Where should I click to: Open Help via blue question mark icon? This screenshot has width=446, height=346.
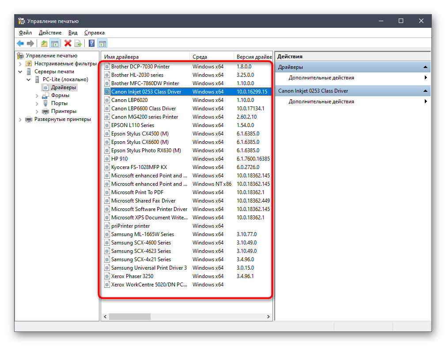click(91, 43)
